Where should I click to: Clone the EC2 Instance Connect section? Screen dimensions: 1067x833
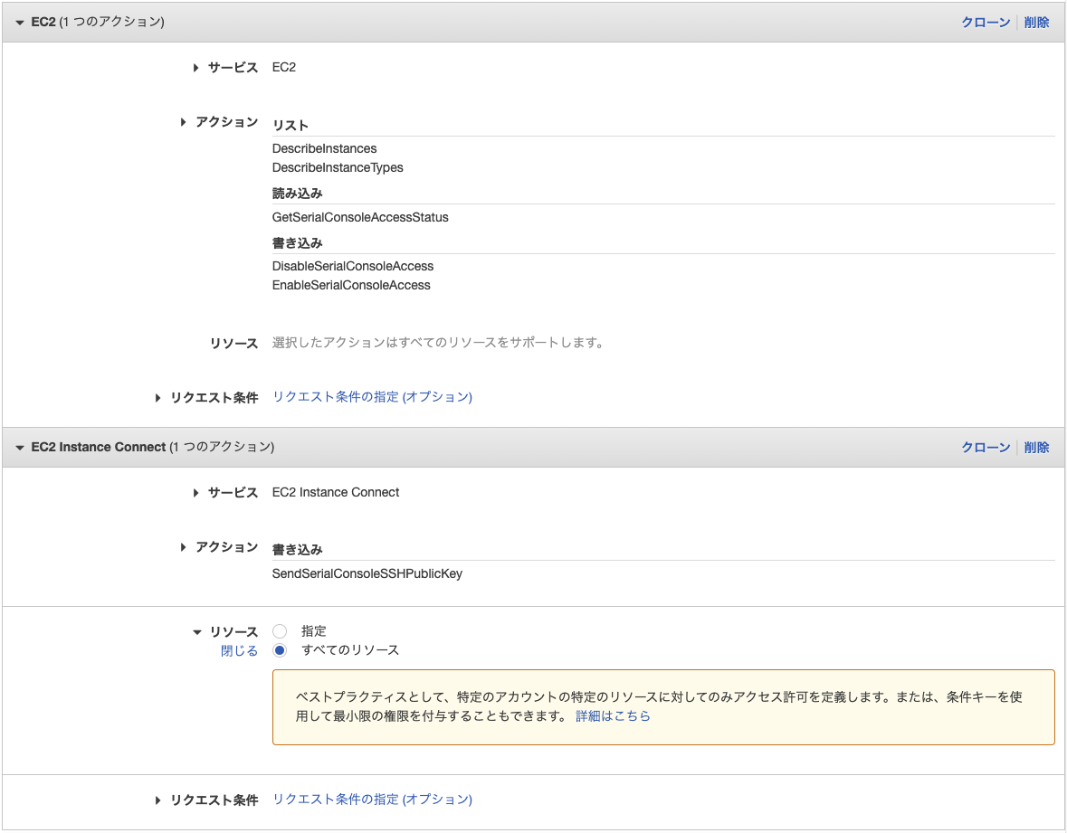985,447
